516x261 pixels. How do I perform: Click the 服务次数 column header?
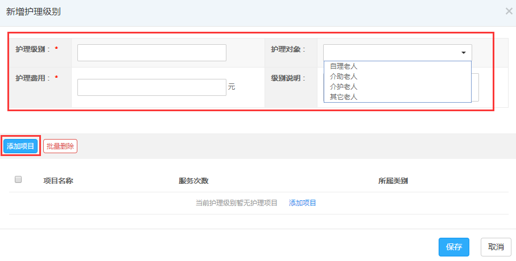193,181
